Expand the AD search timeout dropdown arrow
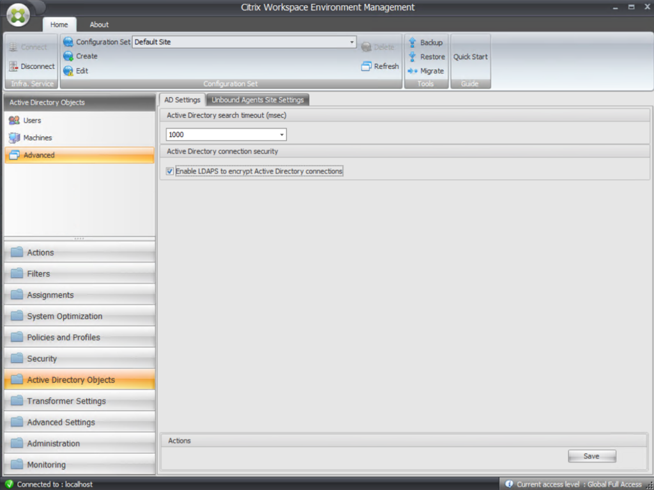 click(x=282, y=134)
